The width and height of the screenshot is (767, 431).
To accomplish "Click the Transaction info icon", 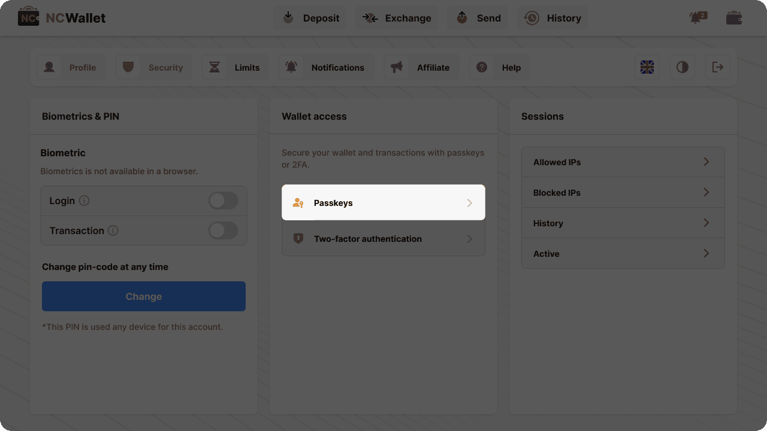I will pyautogui.click(x=113, y=230).
